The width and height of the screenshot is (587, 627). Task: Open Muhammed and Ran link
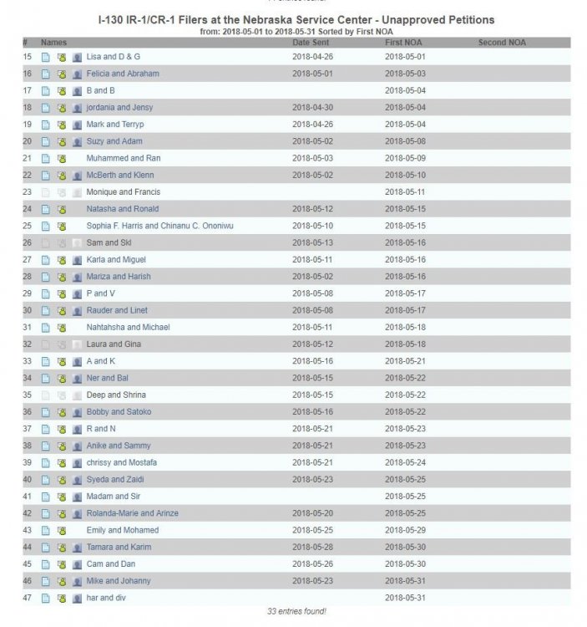tap(124, 158)
